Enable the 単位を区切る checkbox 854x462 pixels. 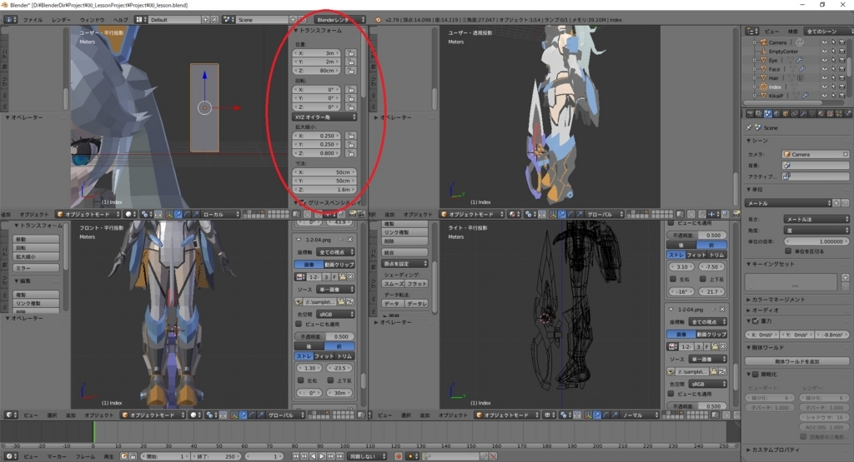(788, 251)
